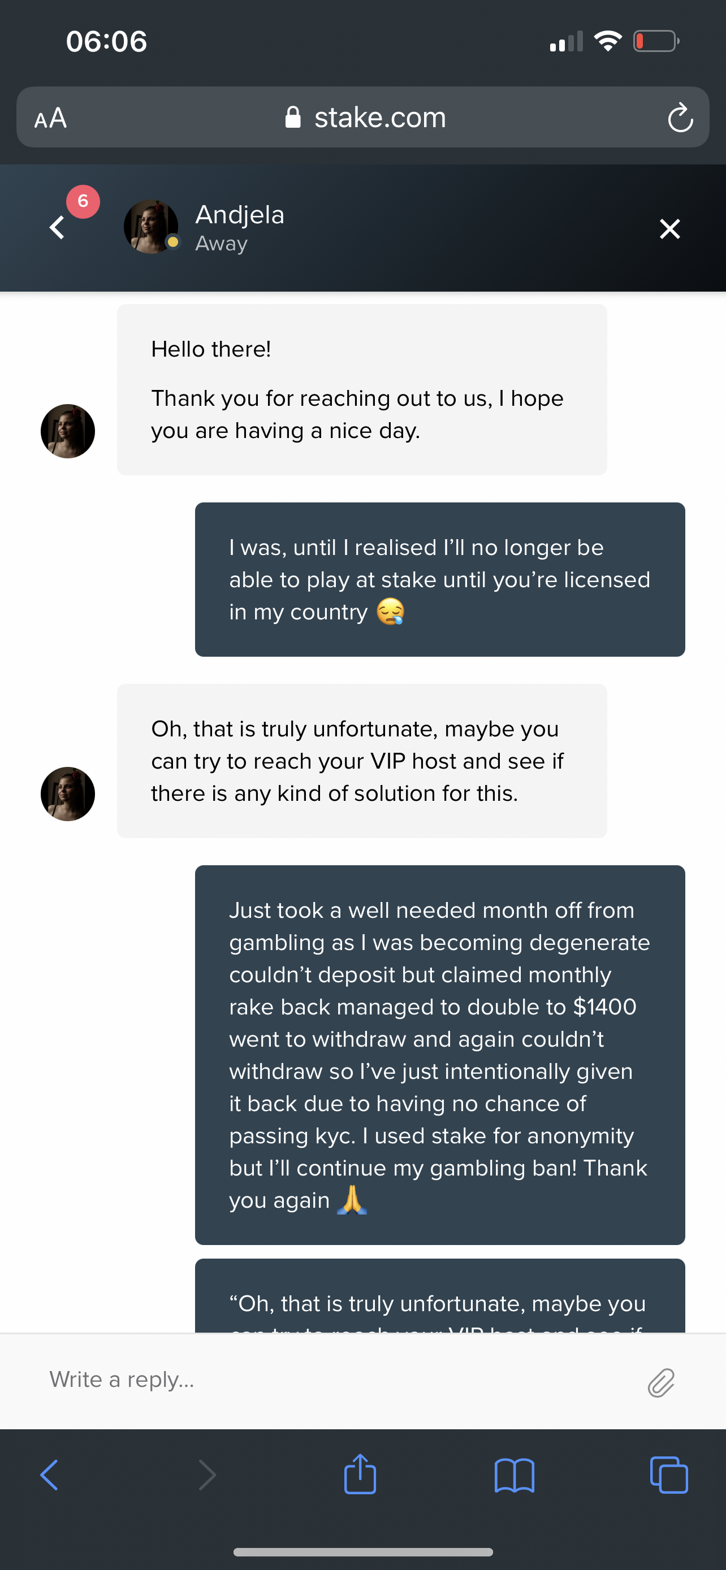Tap the unread messages badge showing 6
This screenshot has width=726, height=1570.
coord(83,201)
